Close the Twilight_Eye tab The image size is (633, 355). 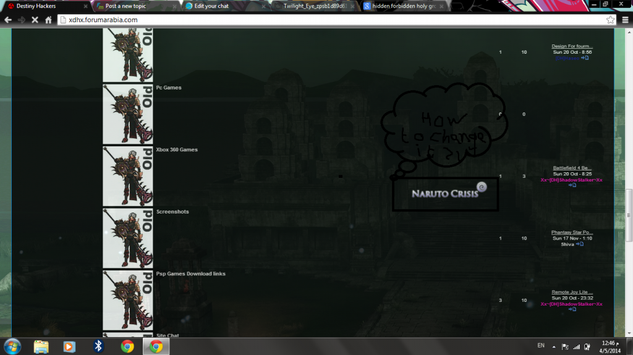pyautogui.click(x=352, y=6)
